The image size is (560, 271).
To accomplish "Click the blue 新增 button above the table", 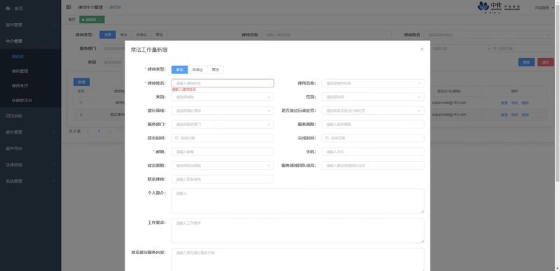I will 81,82.
